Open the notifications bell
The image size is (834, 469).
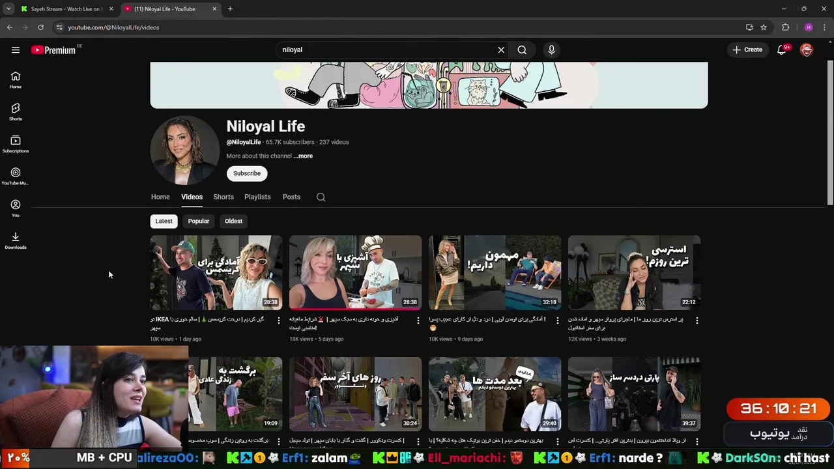tap(782, 50)
